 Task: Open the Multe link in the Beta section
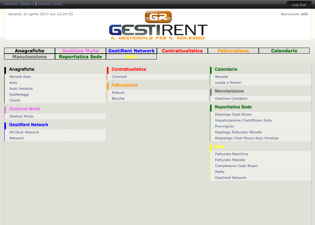coord(220,172)
